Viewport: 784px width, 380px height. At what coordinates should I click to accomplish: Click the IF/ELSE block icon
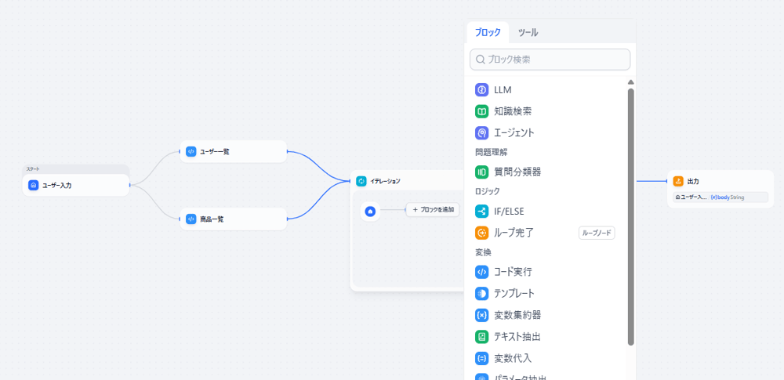coord(481,211)
